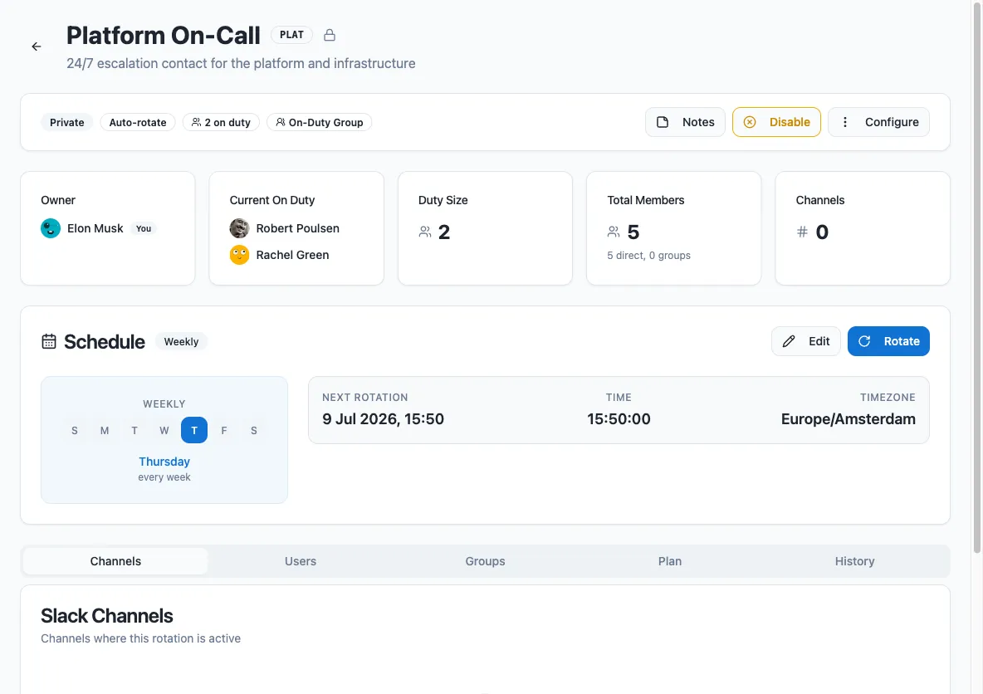This screenshot has width=983, height=694.
Task: Click the PLAT badge
Action: coord(291,35)
